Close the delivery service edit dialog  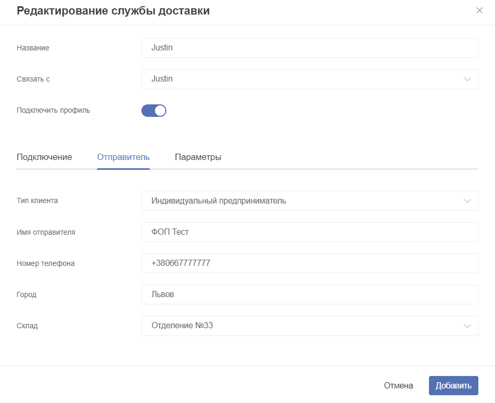tap(479, 10)
